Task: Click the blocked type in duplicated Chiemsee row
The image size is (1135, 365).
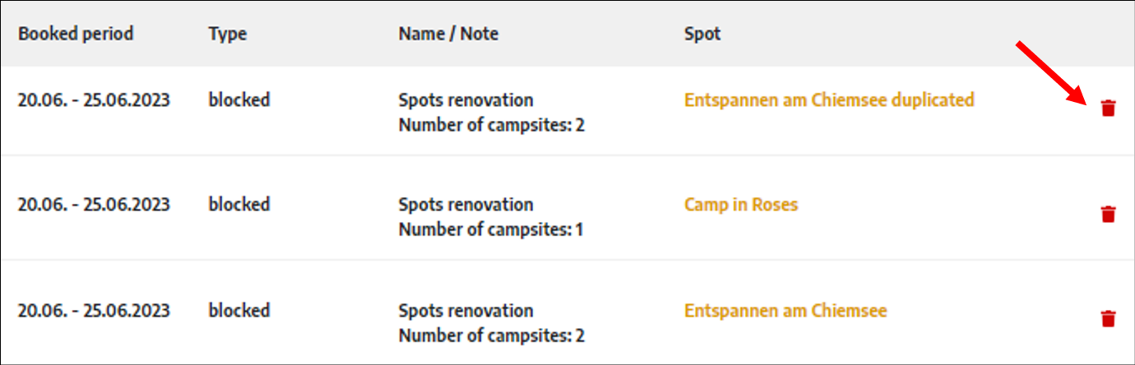Action: (239, 100)
